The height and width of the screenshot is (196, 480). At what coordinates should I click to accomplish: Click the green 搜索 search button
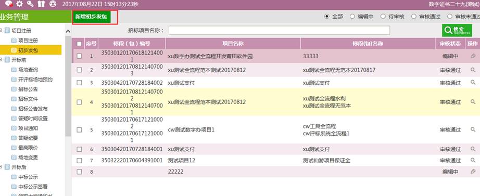click(x=457, y=30)
